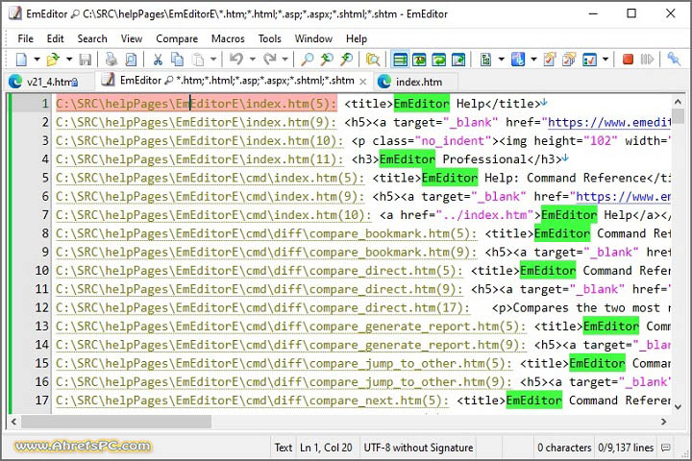Click the vertical scrollbar down arrow

point(678,407)
